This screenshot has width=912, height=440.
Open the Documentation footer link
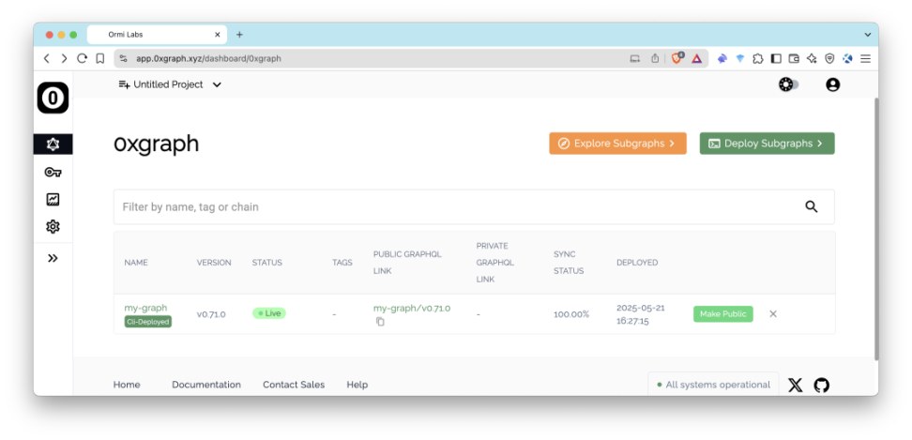point(206,385)
